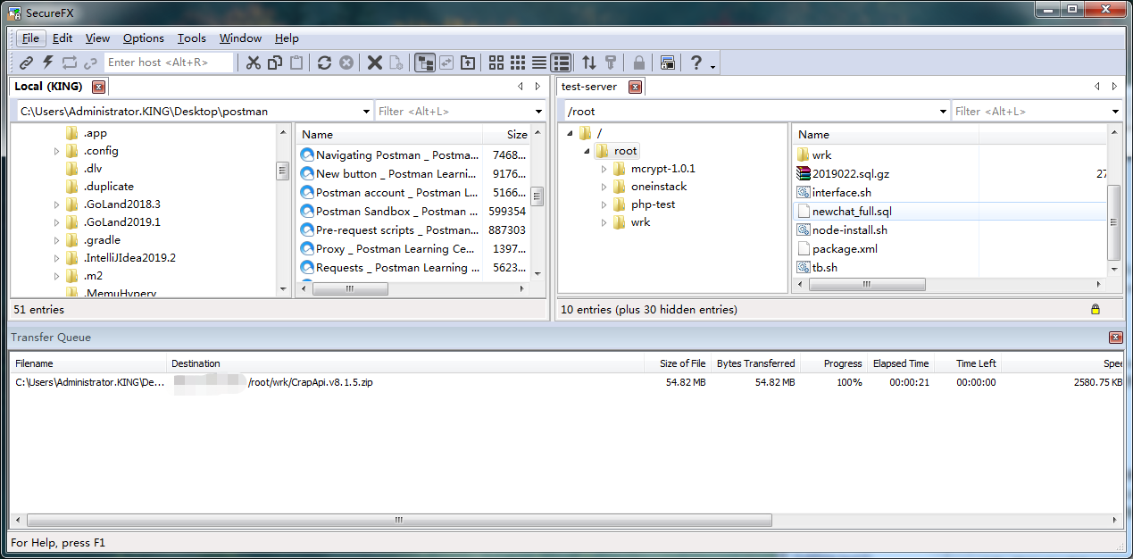
Task: Switch to Small Icons view
Action: coord(518,63)
